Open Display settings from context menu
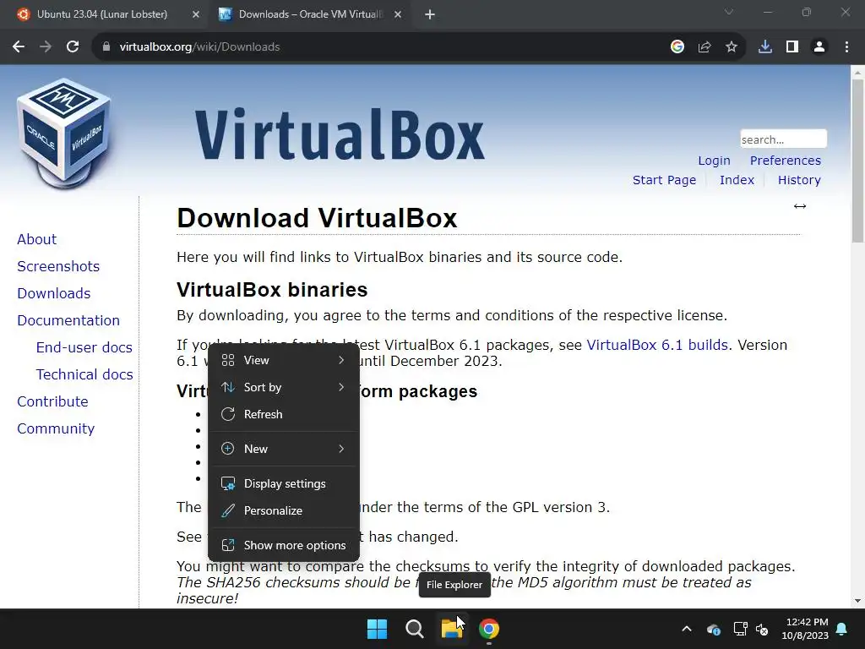Screen dimensions: 865x649 pos(284,483)
